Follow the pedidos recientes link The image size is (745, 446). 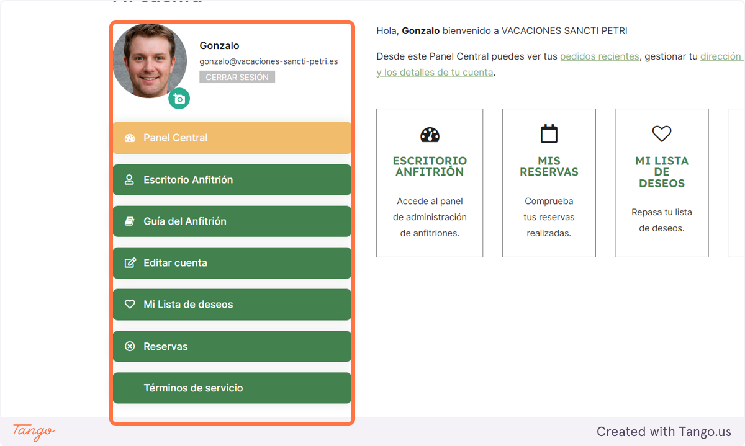coord(599,56)
